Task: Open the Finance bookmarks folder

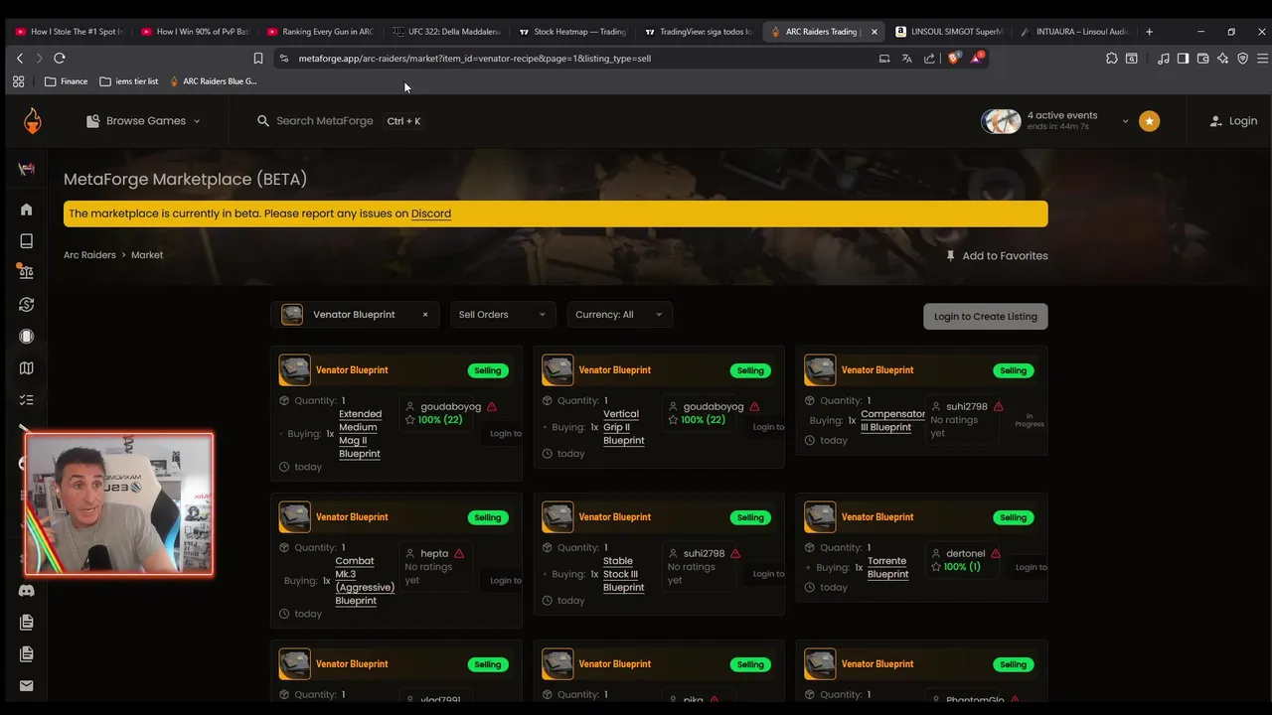Action: point(67,81)
